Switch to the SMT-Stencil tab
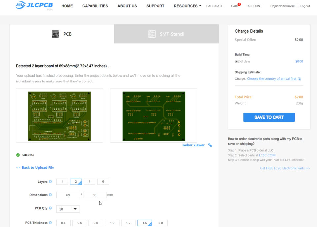Image resolution: width=317 pixels, height=227 pixels. (166, 34)
